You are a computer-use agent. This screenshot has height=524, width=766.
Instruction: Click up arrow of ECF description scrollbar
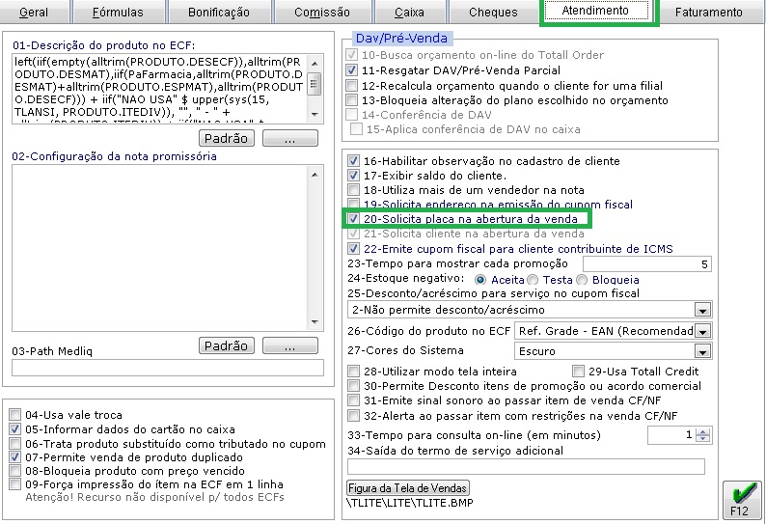315,63
